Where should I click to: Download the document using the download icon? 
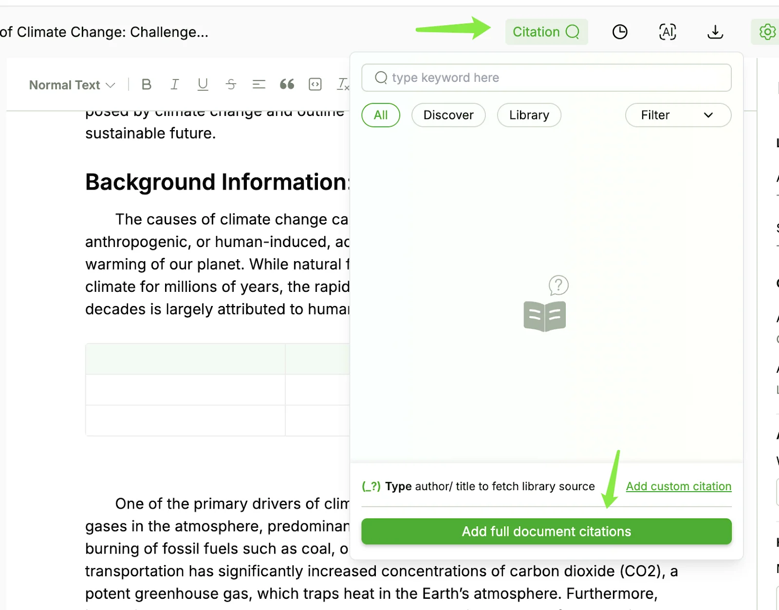click(x=715, y=32)
